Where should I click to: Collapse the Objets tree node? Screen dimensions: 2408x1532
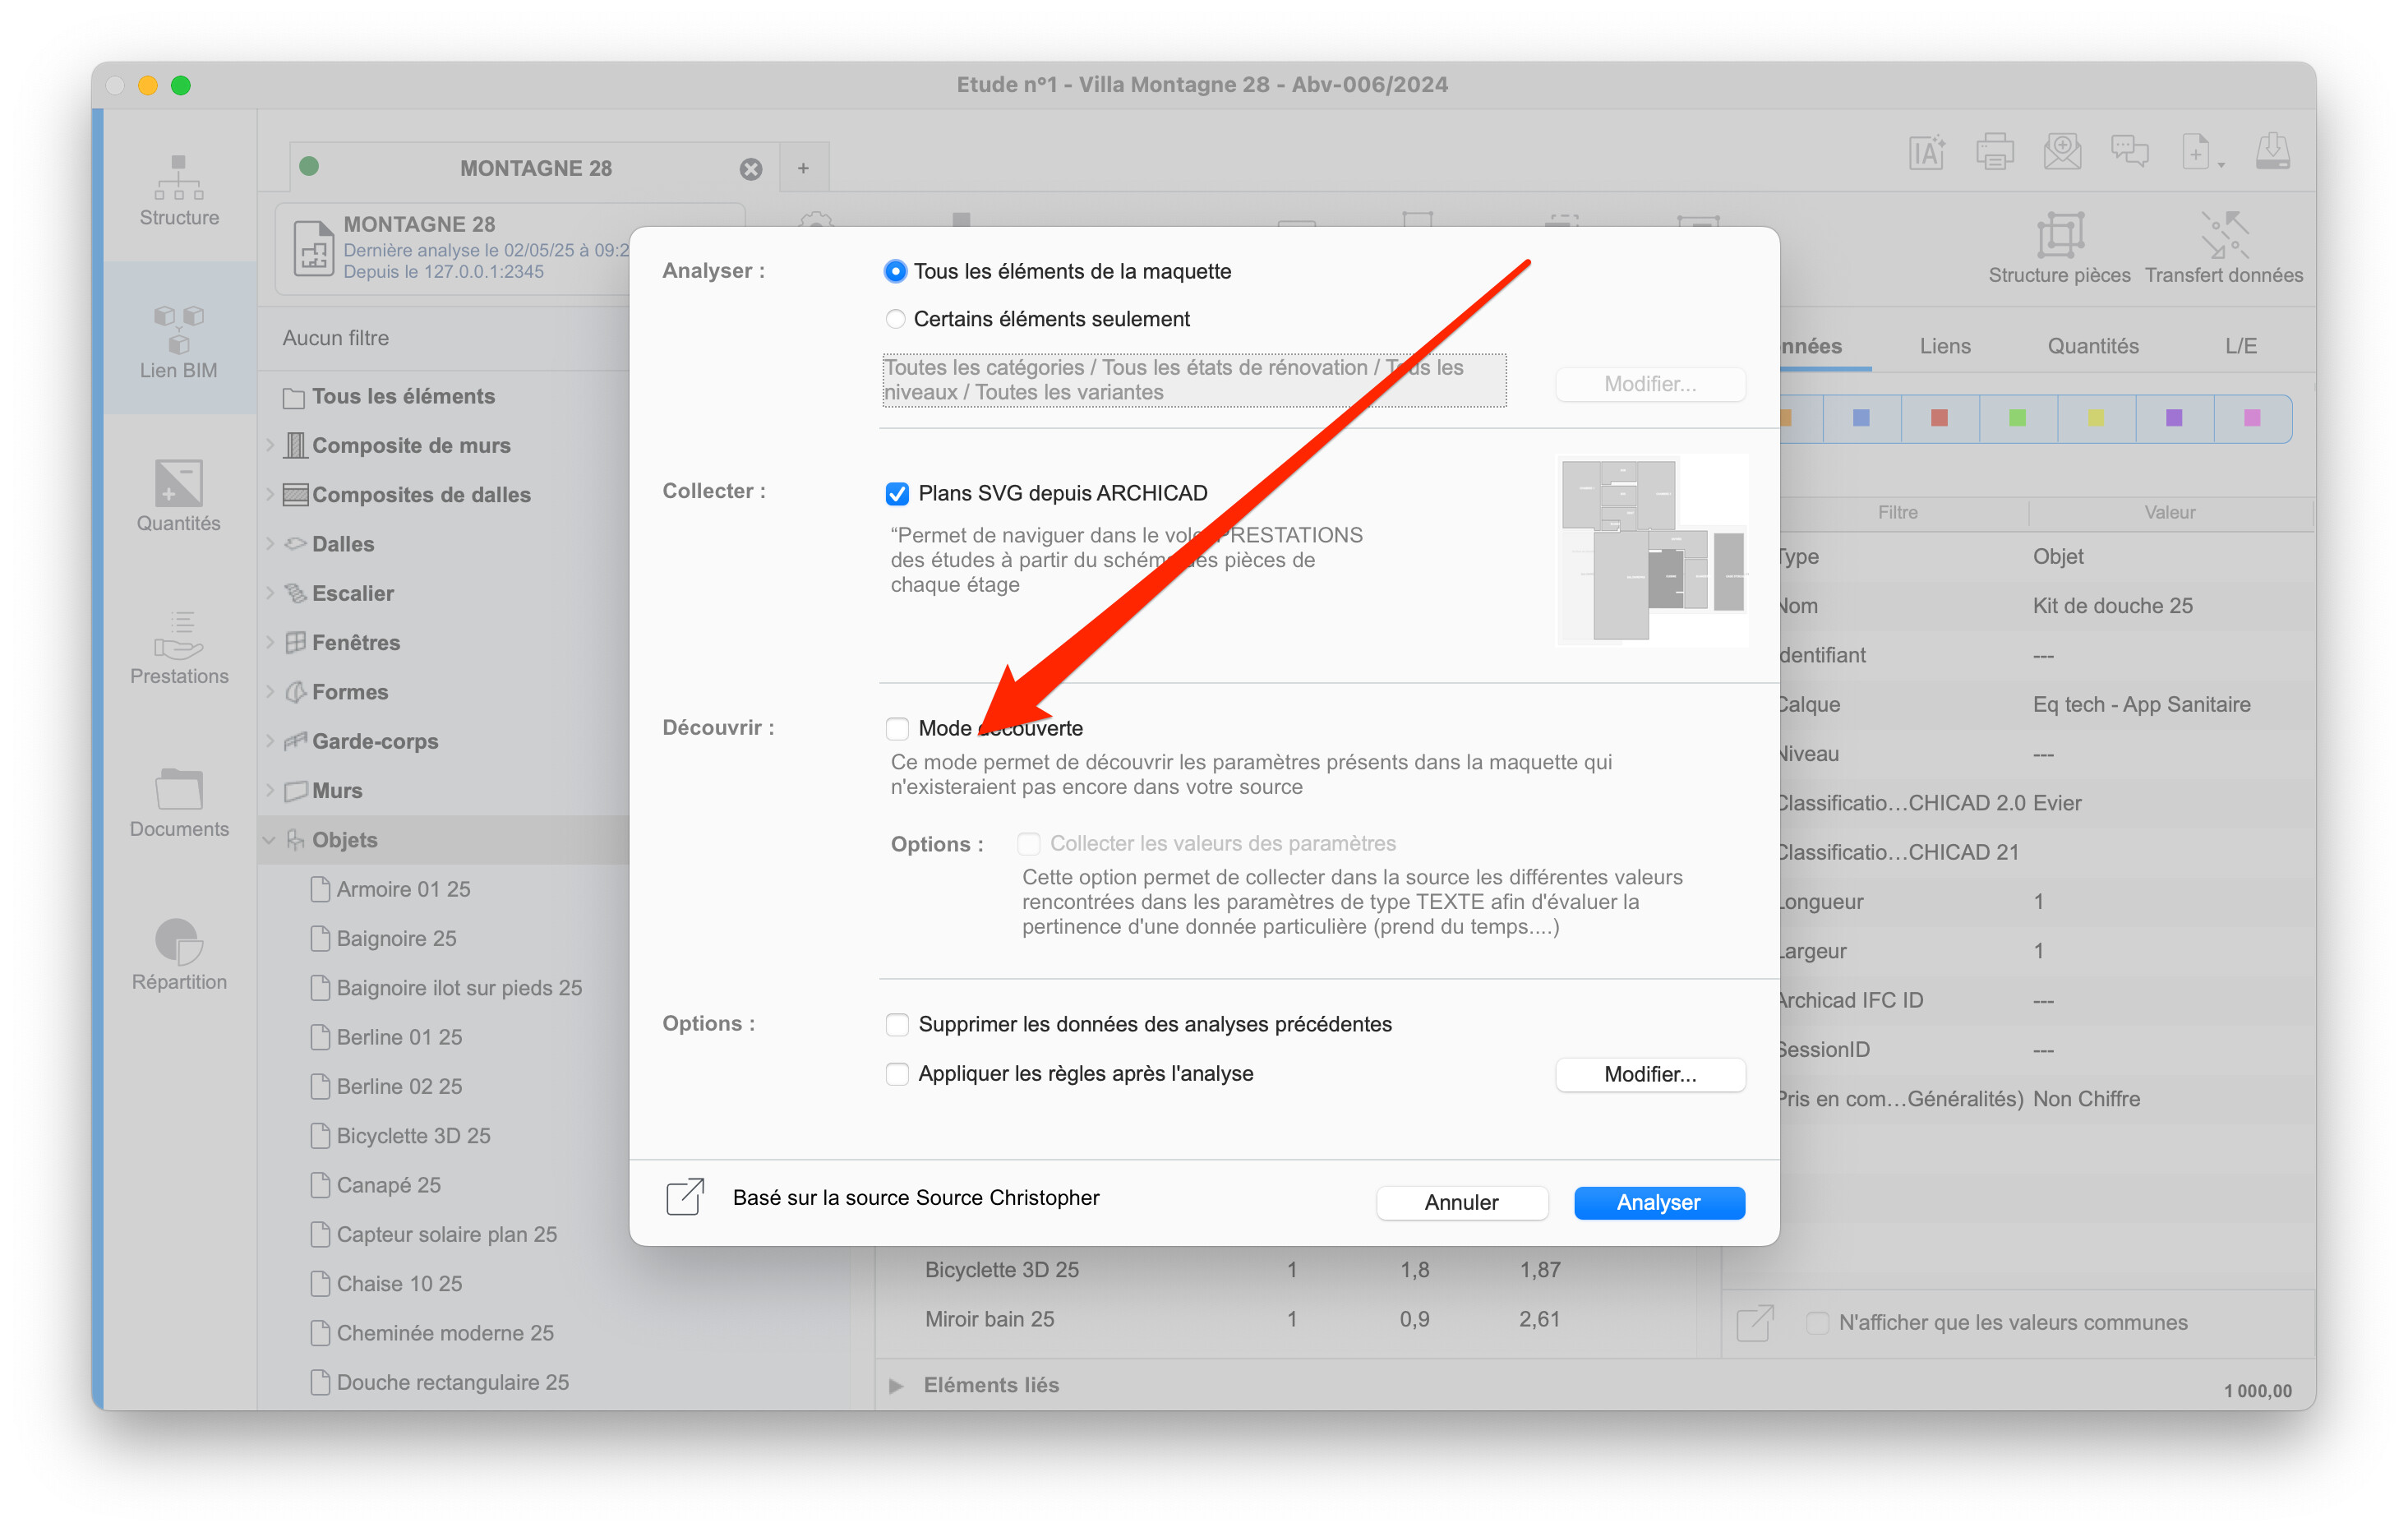[x=270, y=840]
